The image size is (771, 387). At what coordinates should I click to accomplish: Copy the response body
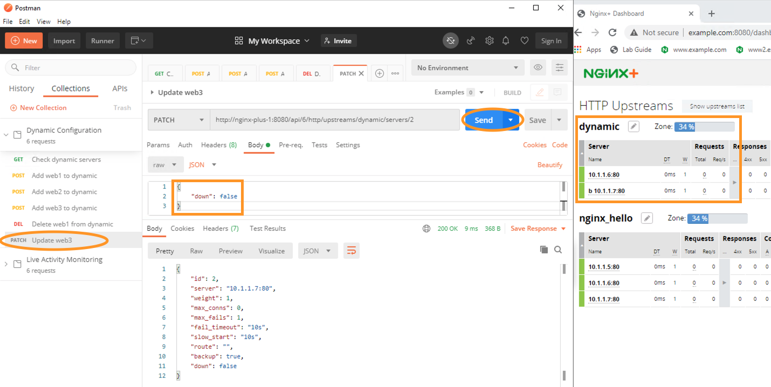544,250
